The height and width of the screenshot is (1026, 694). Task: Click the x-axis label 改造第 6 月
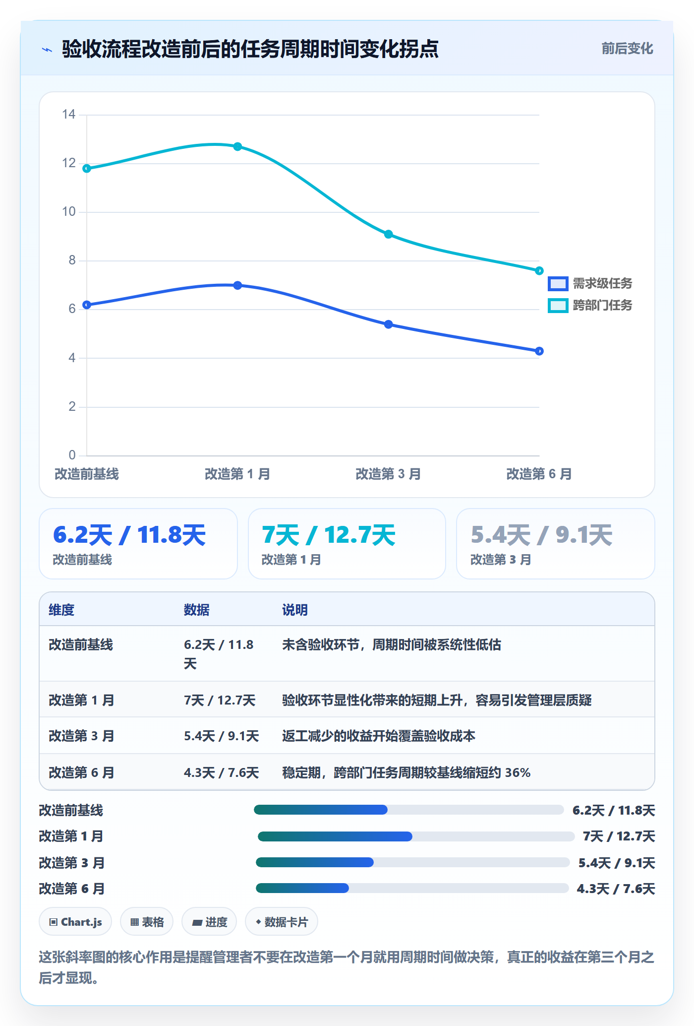point(539,474)
